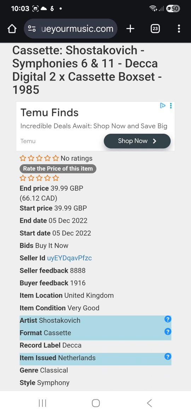This screenshot has width=191, height=415.
Task: Tap the Android back navigation button
Action: pos(149,403)
